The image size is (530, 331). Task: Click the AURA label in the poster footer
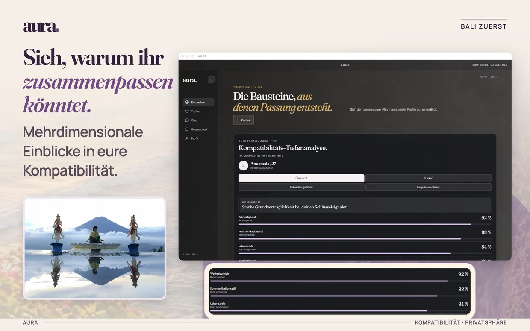pos(30,323)
